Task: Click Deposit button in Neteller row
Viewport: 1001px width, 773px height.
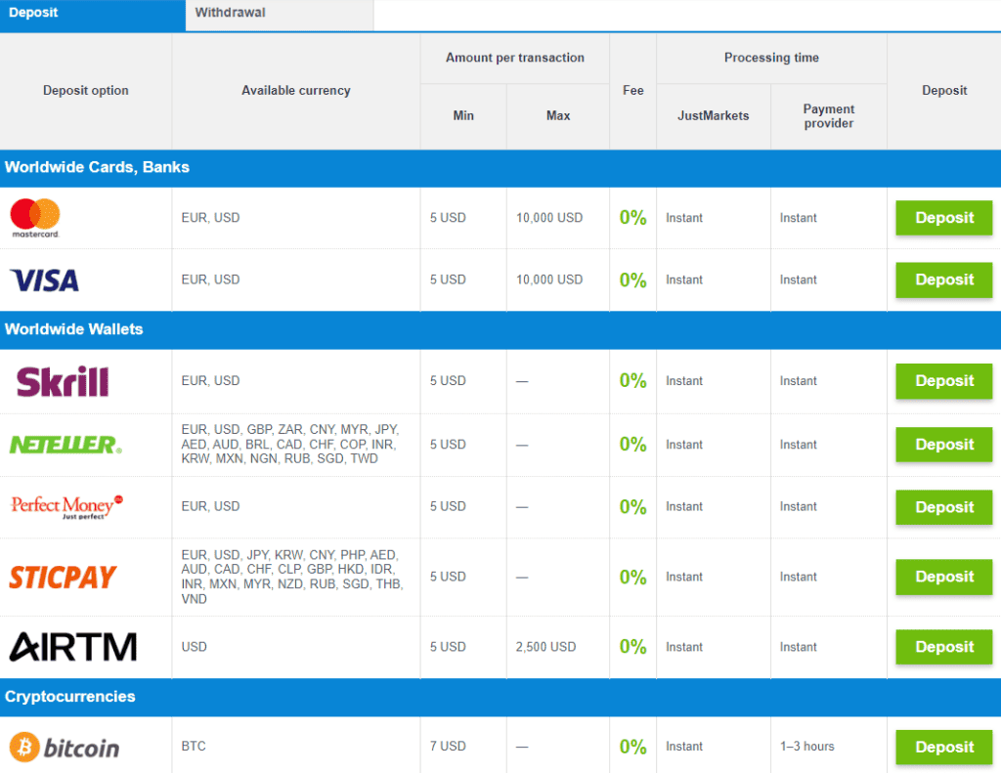Action: (944, 445)
